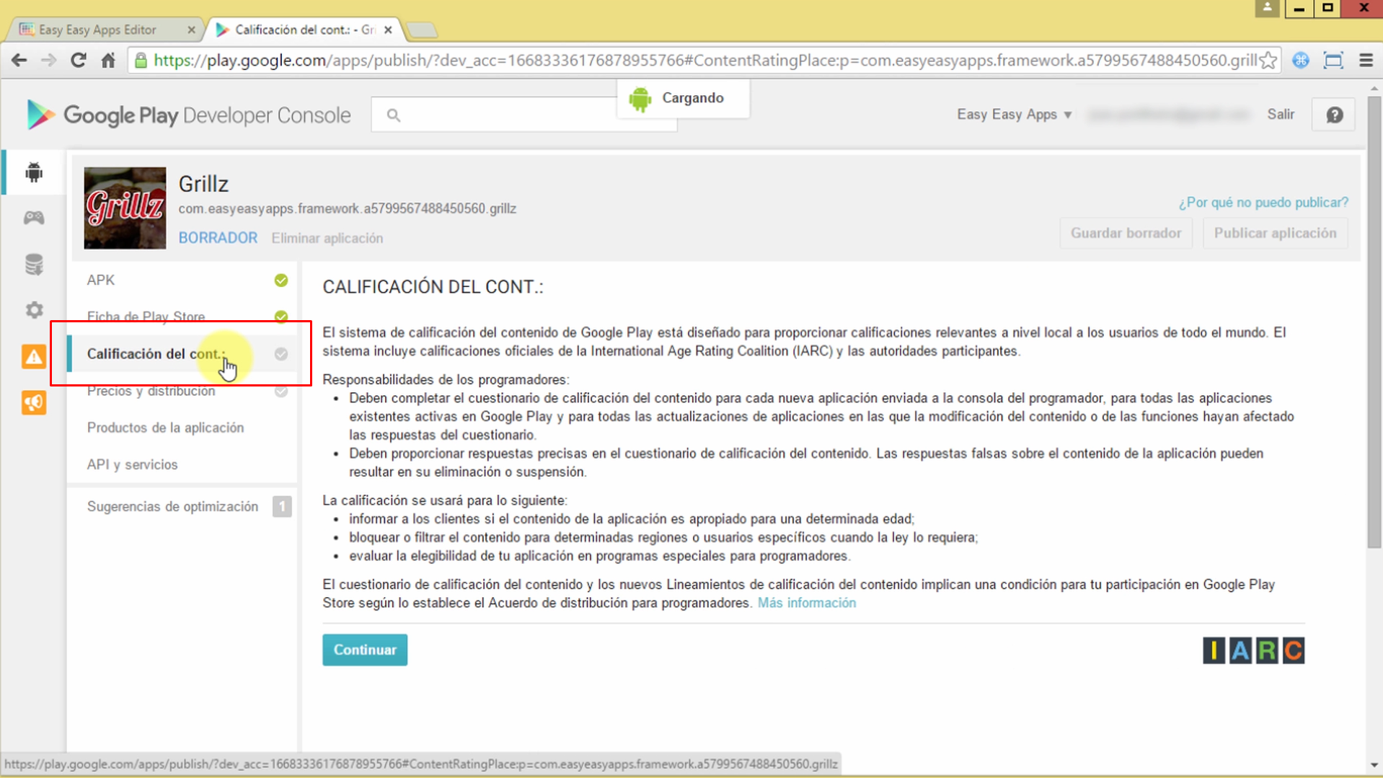Click Salir to sign out
1383x778 pixels.
coord(1281,115)
